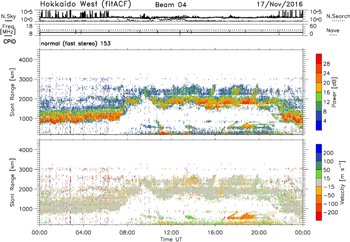The image size is (350, 242).
Task: Click the 12 label on the power color bar
Action: [x=326, y=102]
